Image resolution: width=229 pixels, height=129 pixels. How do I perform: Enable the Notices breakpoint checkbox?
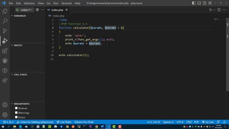tap(16, 108)
